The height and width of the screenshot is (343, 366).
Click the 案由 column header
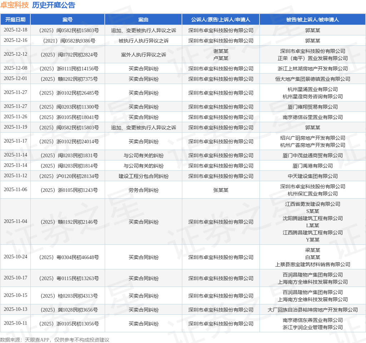143,20
